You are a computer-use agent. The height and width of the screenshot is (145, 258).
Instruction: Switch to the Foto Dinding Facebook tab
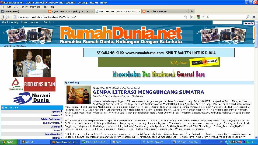point(23,11)
